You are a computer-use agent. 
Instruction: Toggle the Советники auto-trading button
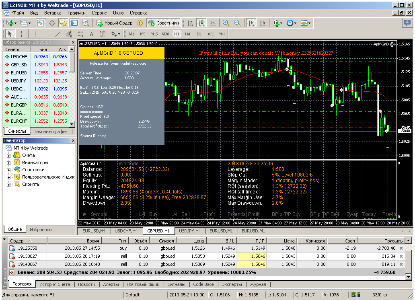[163, 23]
